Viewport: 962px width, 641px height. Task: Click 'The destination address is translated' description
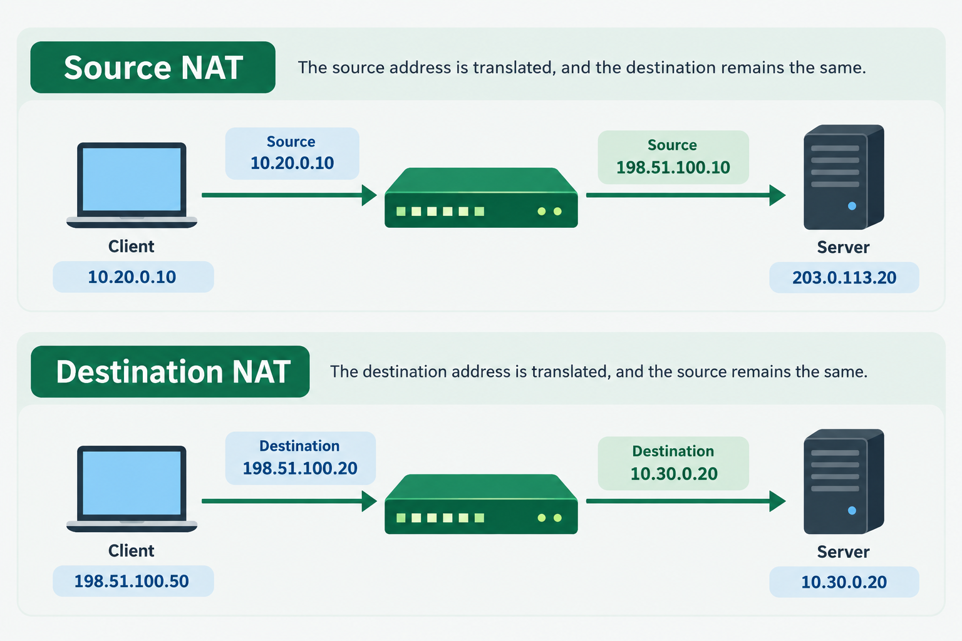click(x=599, y=372)
